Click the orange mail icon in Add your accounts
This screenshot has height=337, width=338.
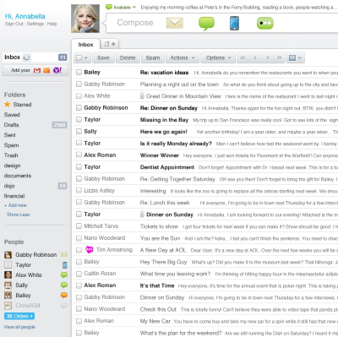coord(46,70)
